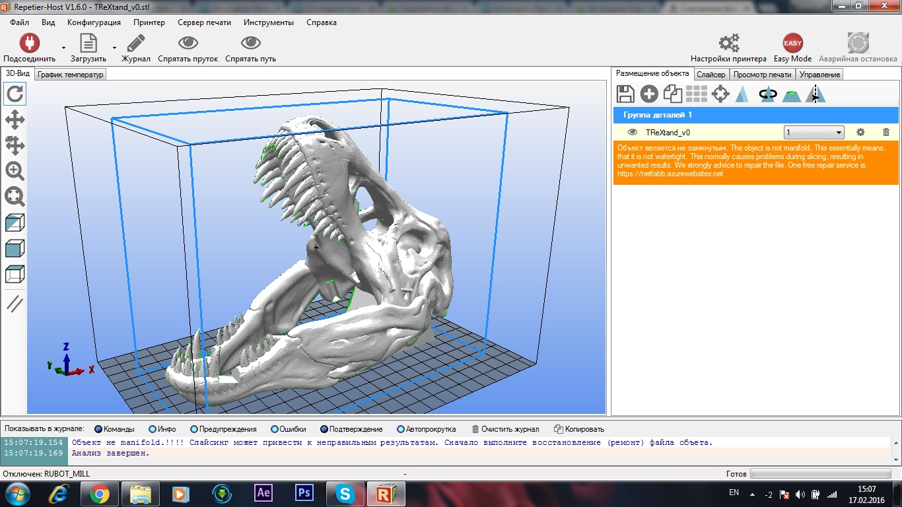The width and height of the screenshot is (902, 507).
Task: Click the rotate object icon
Action: click(x=767, y=94)
